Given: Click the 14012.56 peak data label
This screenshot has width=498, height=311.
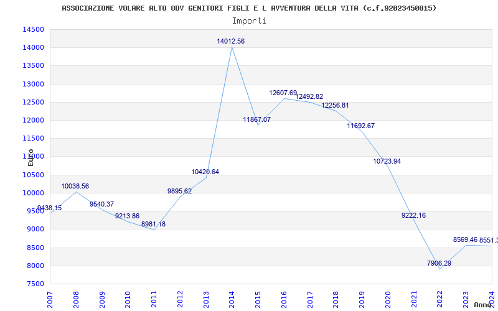Looking at the screenshot, I should [x=230, y=41].
